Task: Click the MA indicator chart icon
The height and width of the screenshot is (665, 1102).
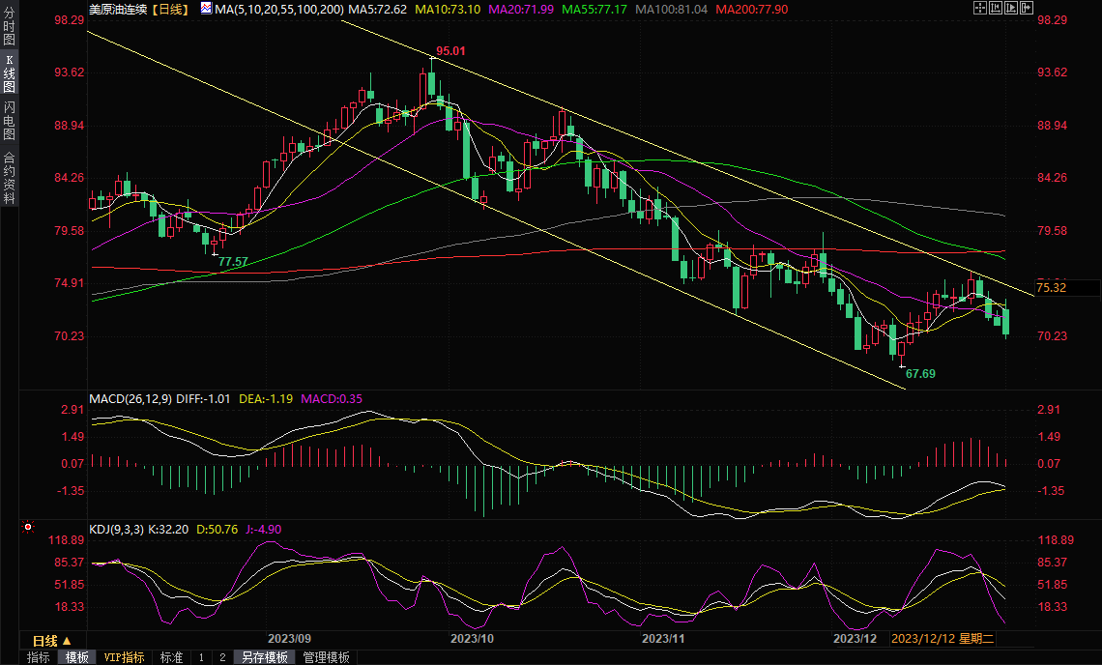Action: coord(205,8)
